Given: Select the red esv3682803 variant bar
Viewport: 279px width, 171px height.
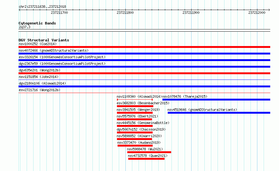Looking at the screenshot, I should point(135,106).
